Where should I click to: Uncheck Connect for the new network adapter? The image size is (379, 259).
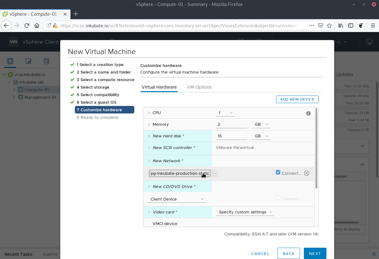coord(278,172)
